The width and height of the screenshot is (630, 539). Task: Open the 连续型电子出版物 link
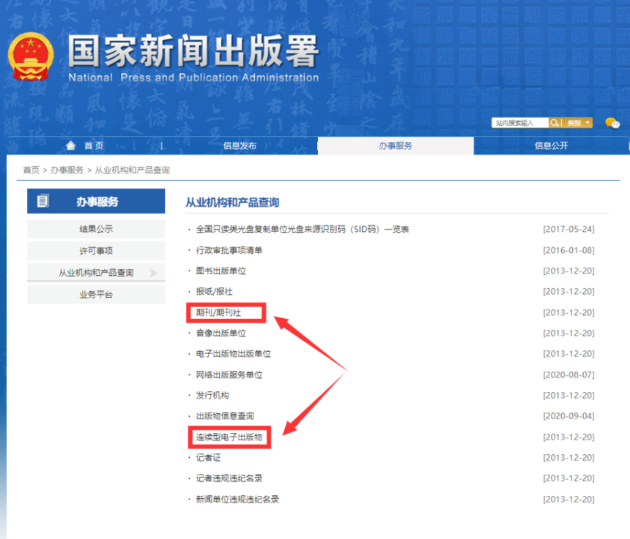click(x=229, y=437)
